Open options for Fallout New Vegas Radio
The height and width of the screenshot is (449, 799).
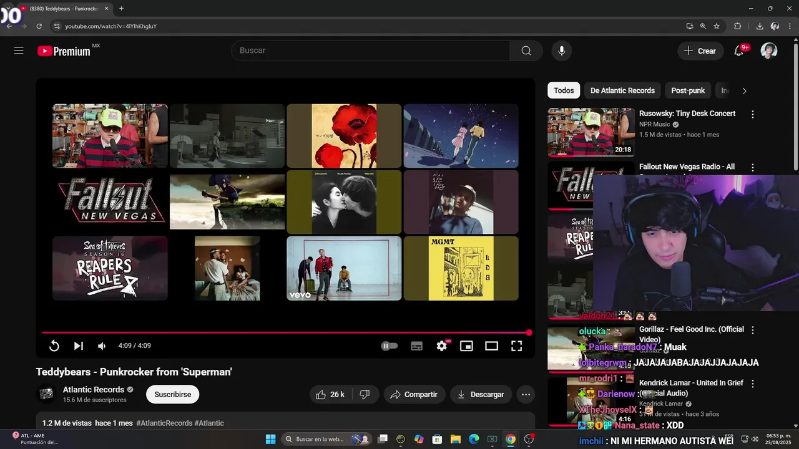(x=753, y=168)
